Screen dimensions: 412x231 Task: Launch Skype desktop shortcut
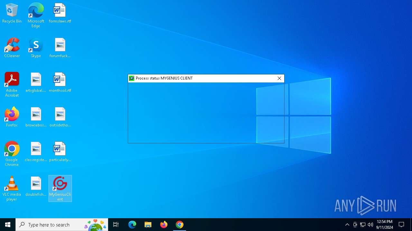point(36,48)
